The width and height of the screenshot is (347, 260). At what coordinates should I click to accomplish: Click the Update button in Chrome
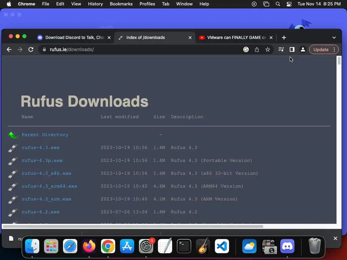(321, 49)
